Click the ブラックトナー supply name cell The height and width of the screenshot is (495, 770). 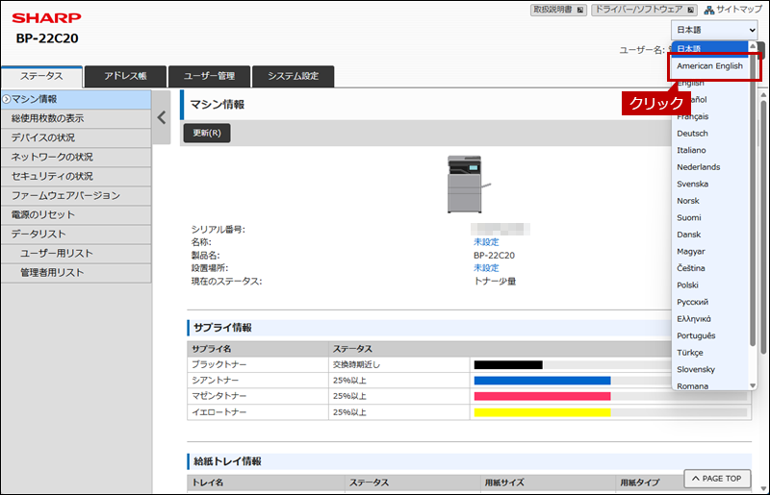[258, 364]
